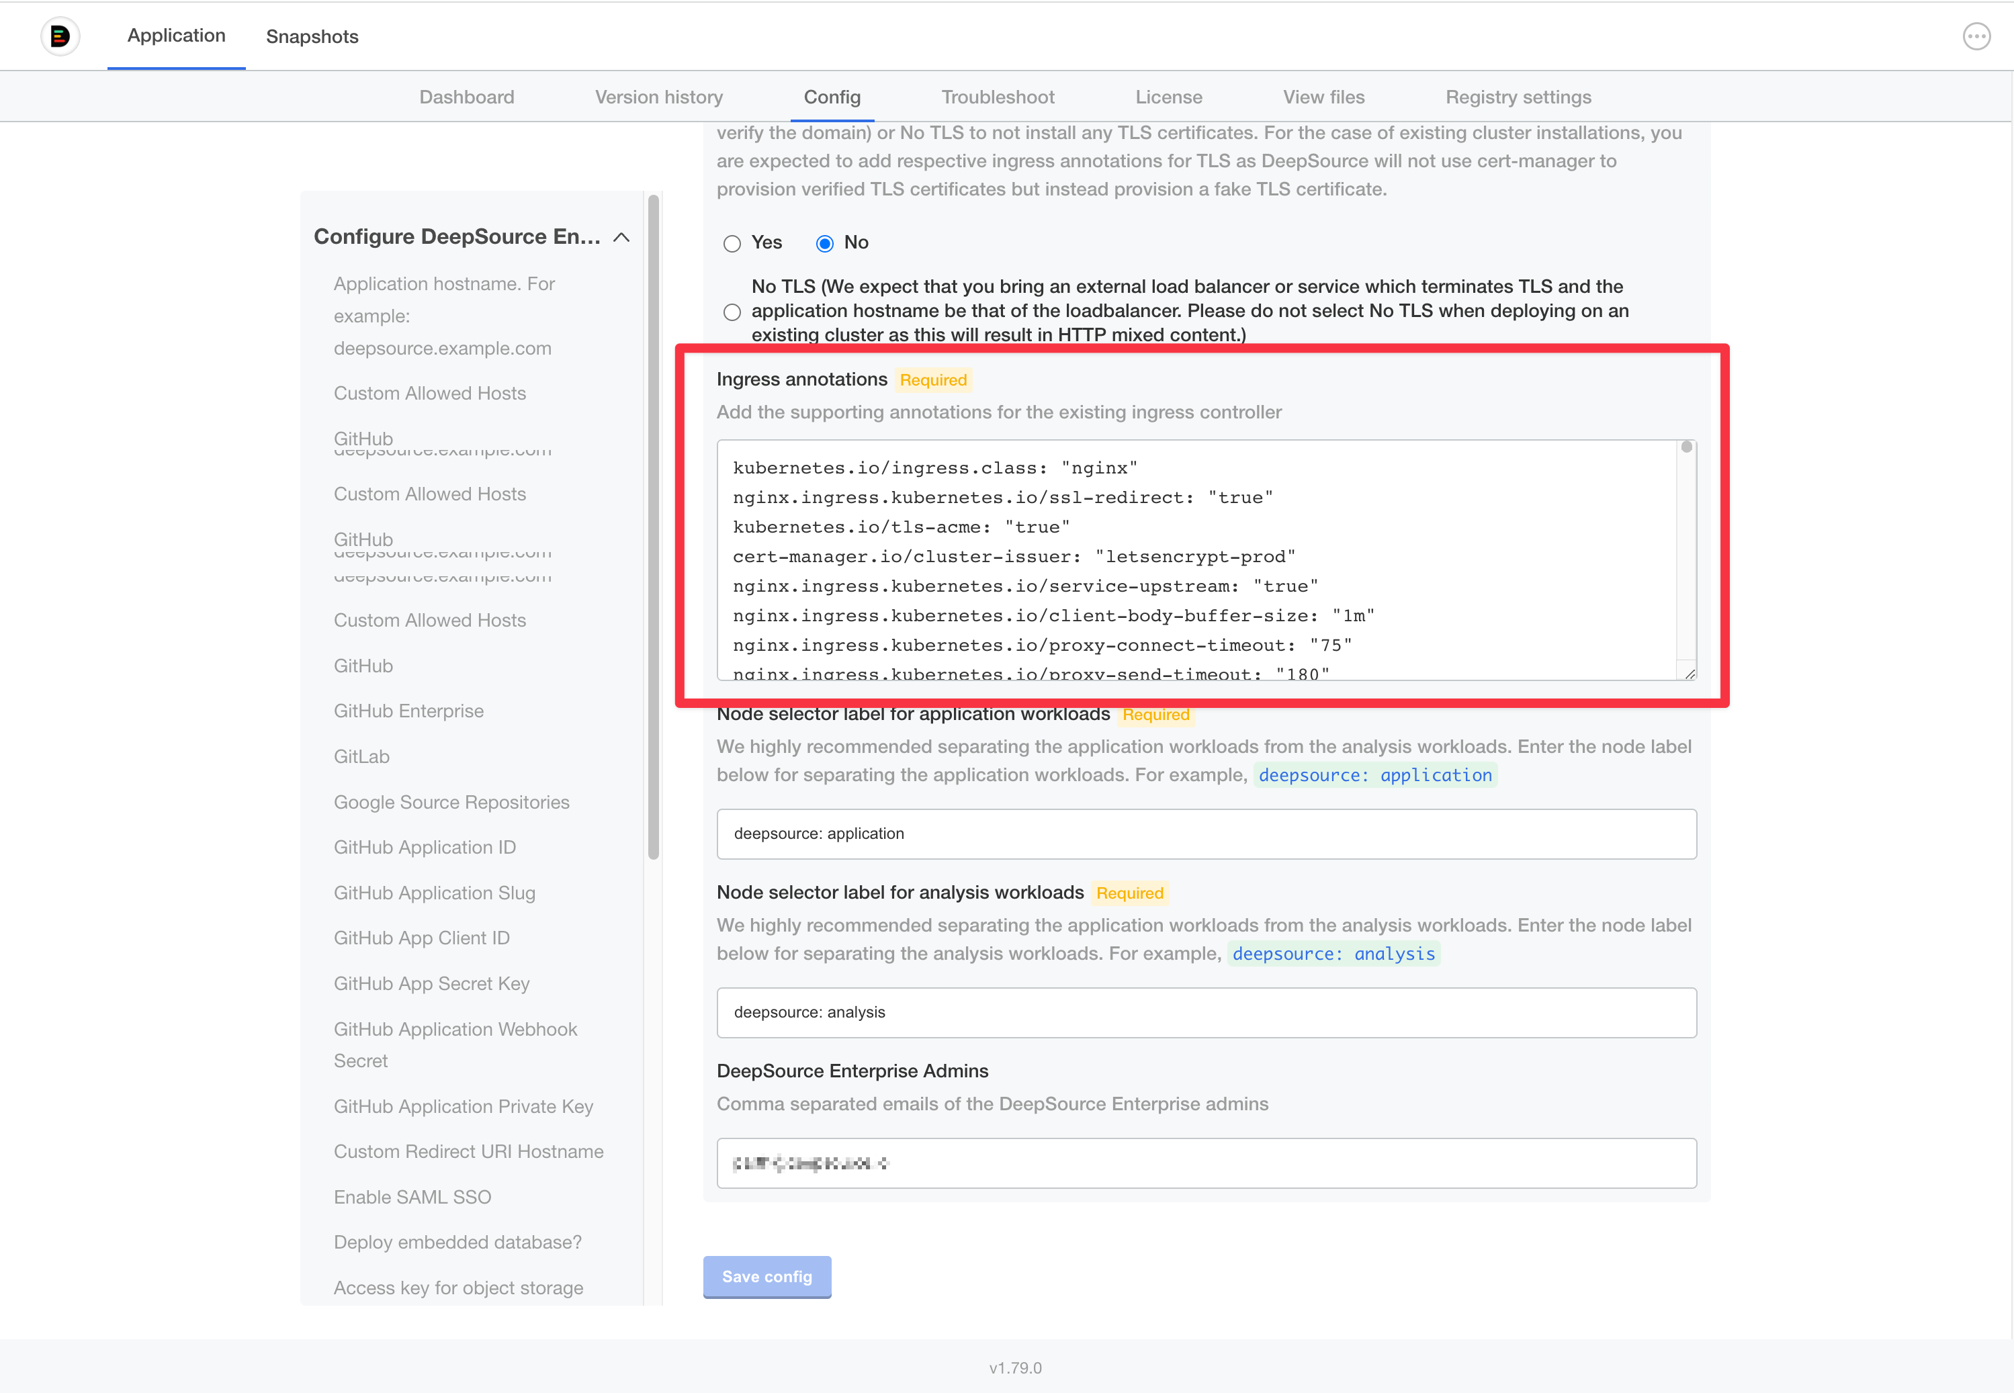Open the Version history tab
The width and height of the screenshot is (2014, 1393).
click(x=659, y=97)
